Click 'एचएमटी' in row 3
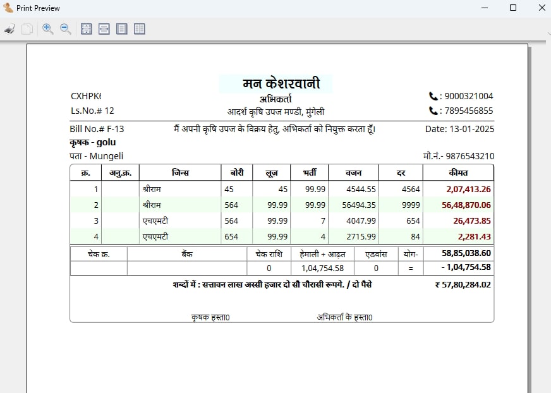551x393 pixels. (155, 221)
